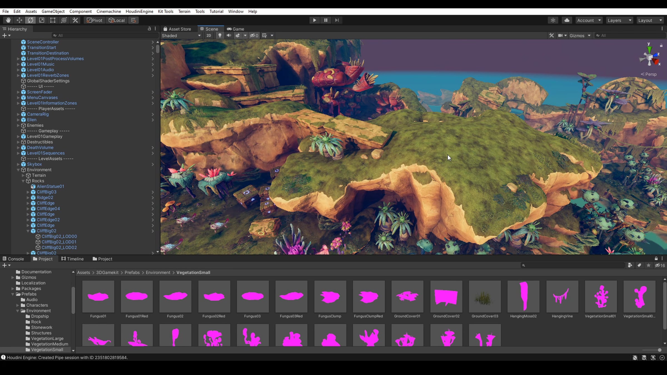Toggle scene audio

[229, 36]
